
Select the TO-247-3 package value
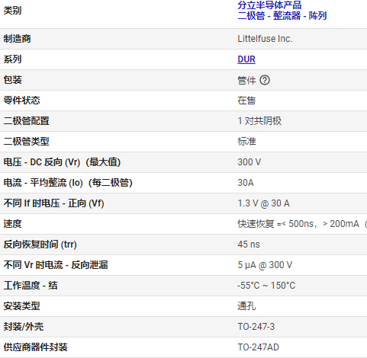(x=256, y=327)
